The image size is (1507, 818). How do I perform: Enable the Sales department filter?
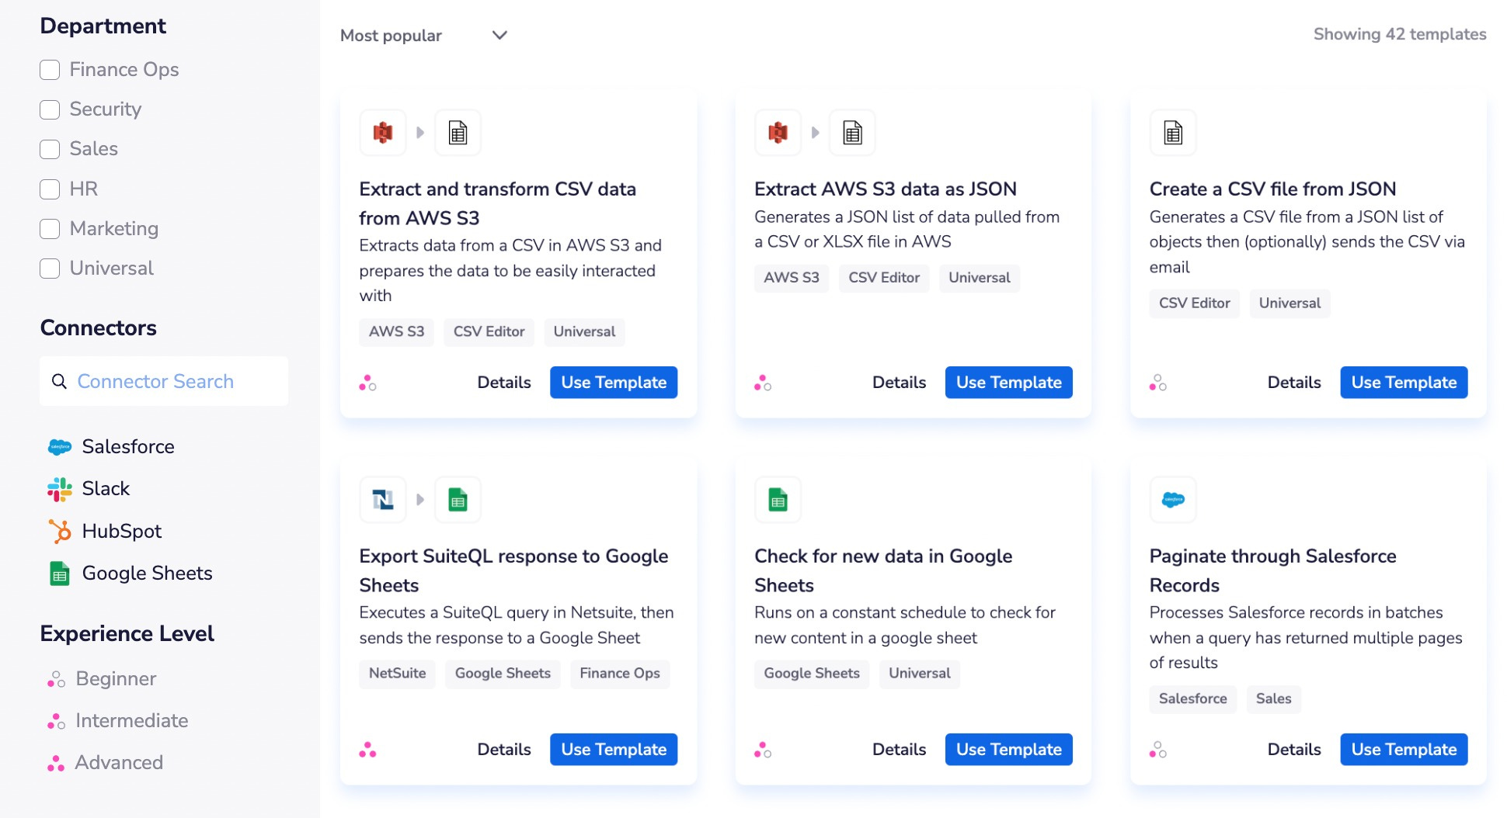coord(50,149)
